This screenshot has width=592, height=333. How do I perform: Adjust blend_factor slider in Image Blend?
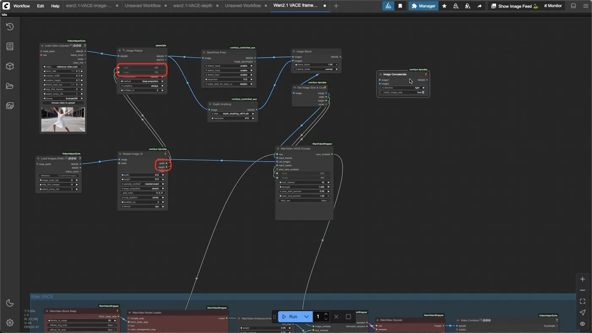point(316,65)
